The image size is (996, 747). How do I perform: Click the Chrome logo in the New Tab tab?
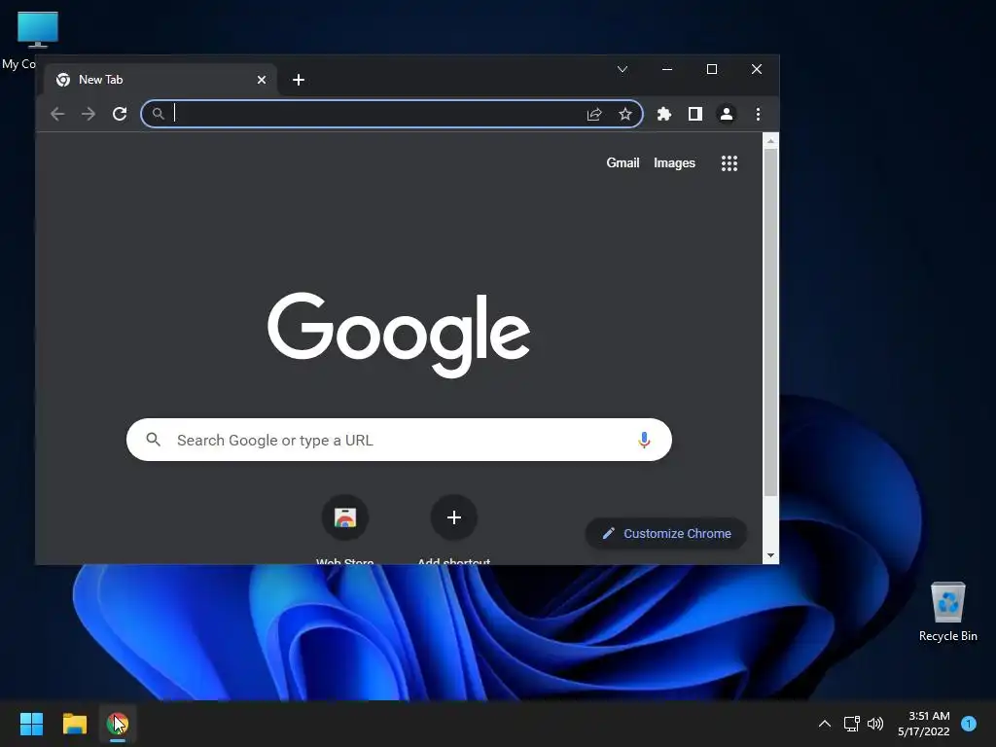(63, 80)
